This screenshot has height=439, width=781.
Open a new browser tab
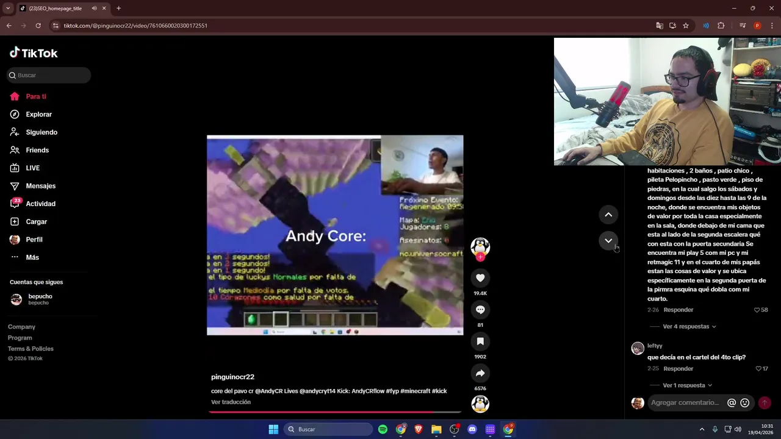coord(118,9)
